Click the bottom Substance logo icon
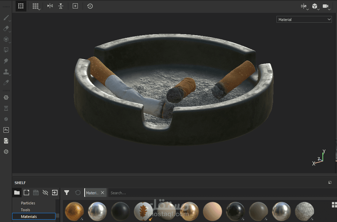 (6, 152)
